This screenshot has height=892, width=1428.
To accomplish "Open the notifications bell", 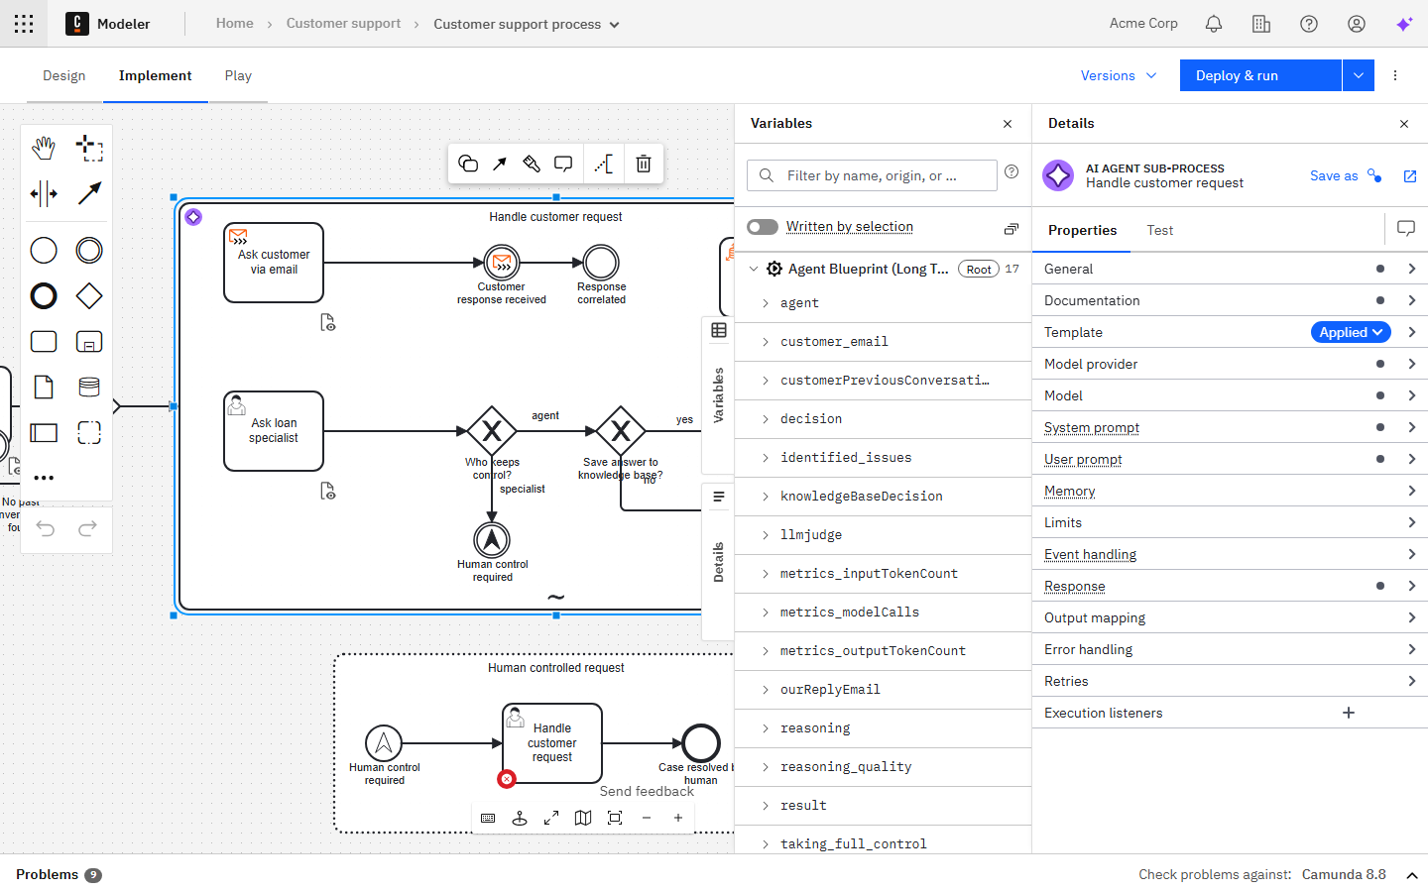I will pos(1213,24).
